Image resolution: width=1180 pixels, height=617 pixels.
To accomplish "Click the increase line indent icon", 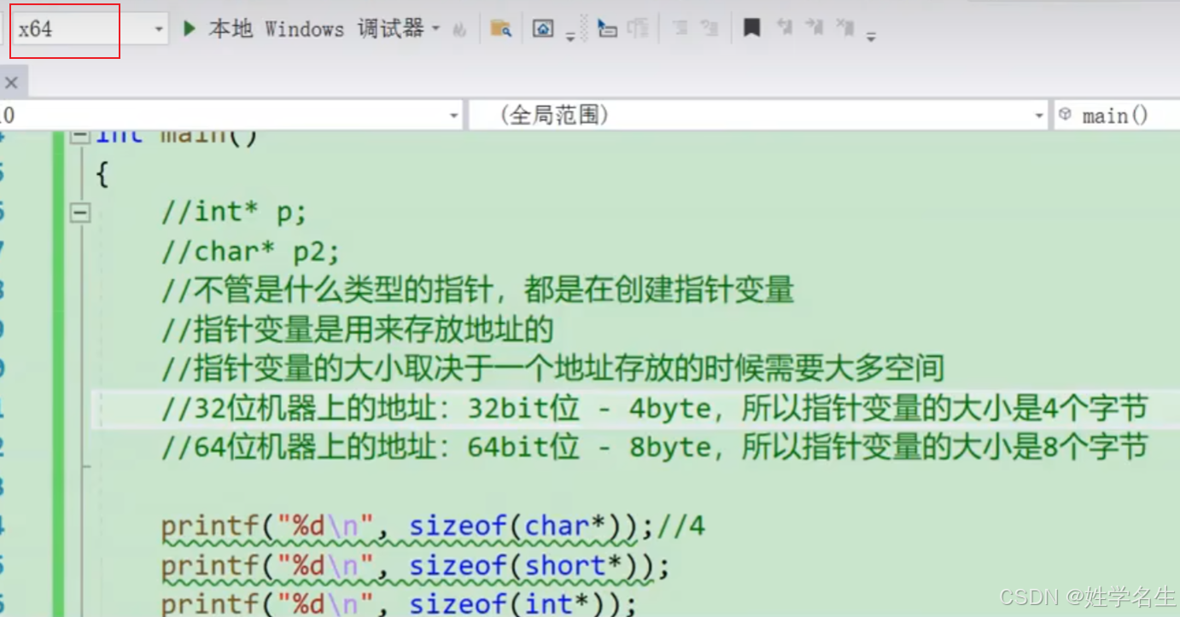I will [710, 29].
